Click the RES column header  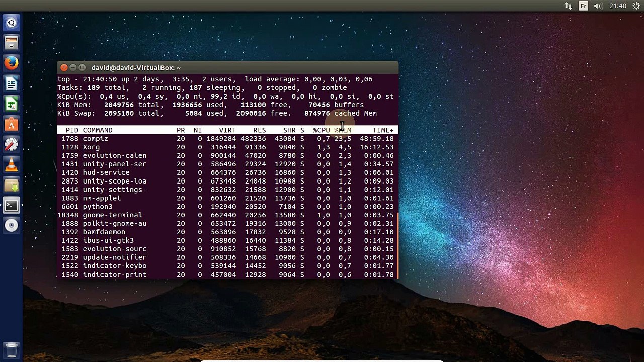pyautogui.click(x=260, y=130)
